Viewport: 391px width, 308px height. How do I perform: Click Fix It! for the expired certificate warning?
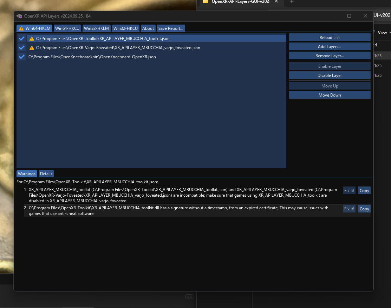tap(349, 209)
